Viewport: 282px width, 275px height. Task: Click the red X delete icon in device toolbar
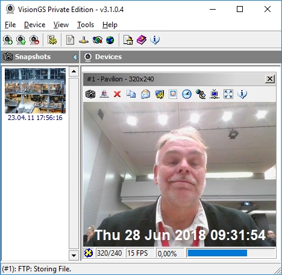117,94
